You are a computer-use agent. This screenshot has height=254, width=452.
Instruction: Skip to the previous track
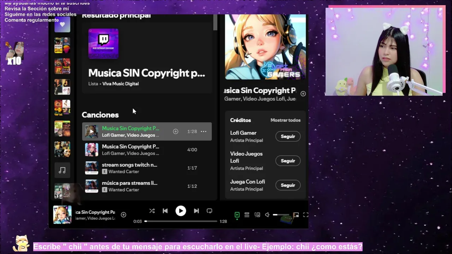[x=165, y=211]
